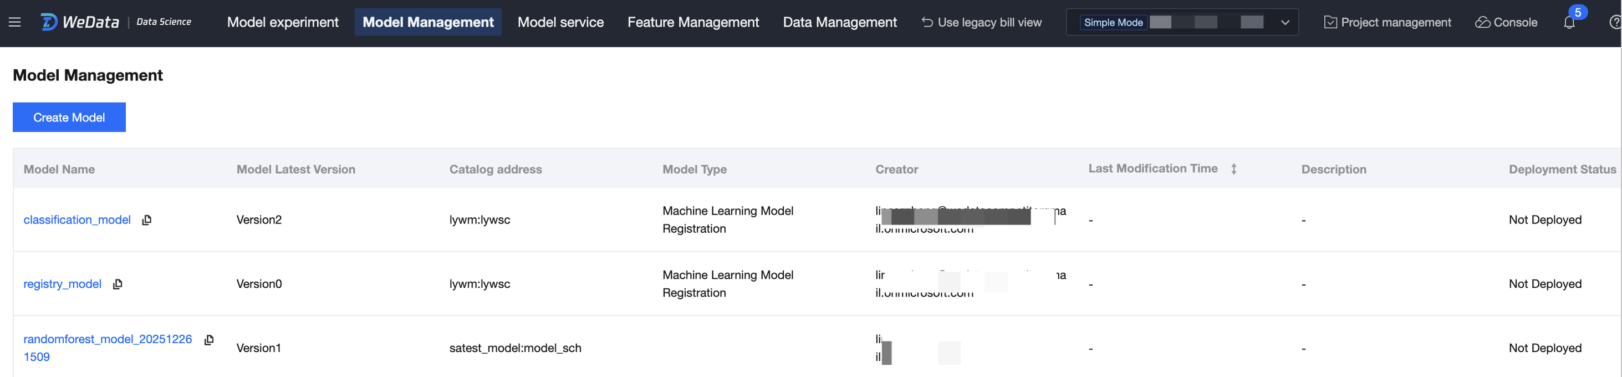Click the Create Model button
Screen dimensions: 1622x377
(69, 117)
